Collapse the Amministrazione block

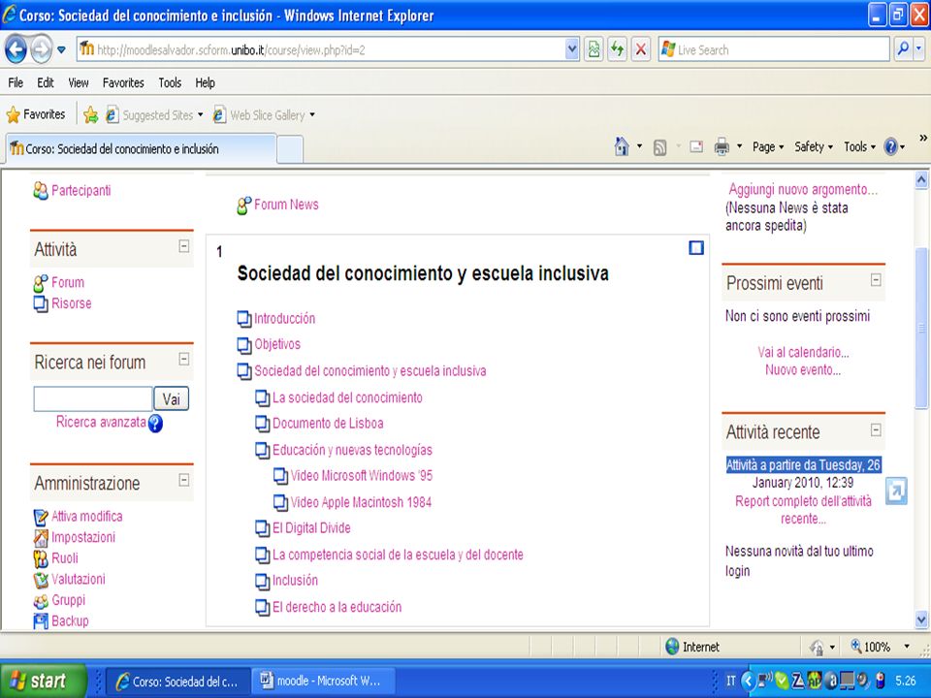(184, 480)
